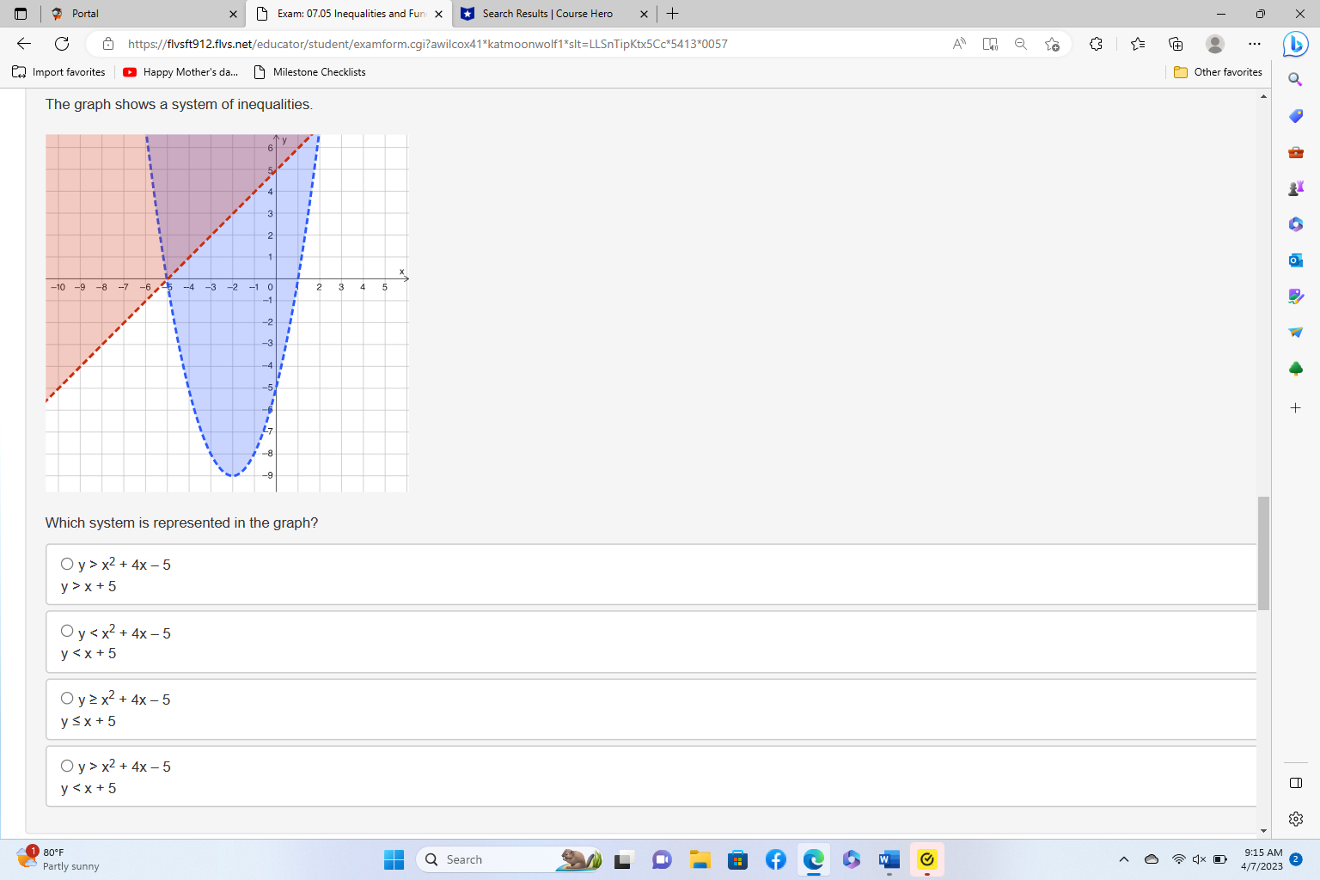
Task: Open Immersive Reader from the address bar
Action: point(990,44)
